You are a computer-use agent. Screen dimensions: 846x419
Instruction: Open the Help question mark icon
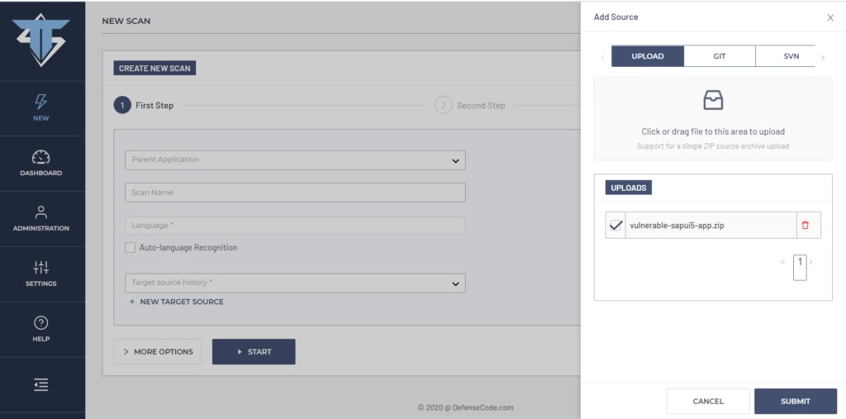tap(41, 323)
